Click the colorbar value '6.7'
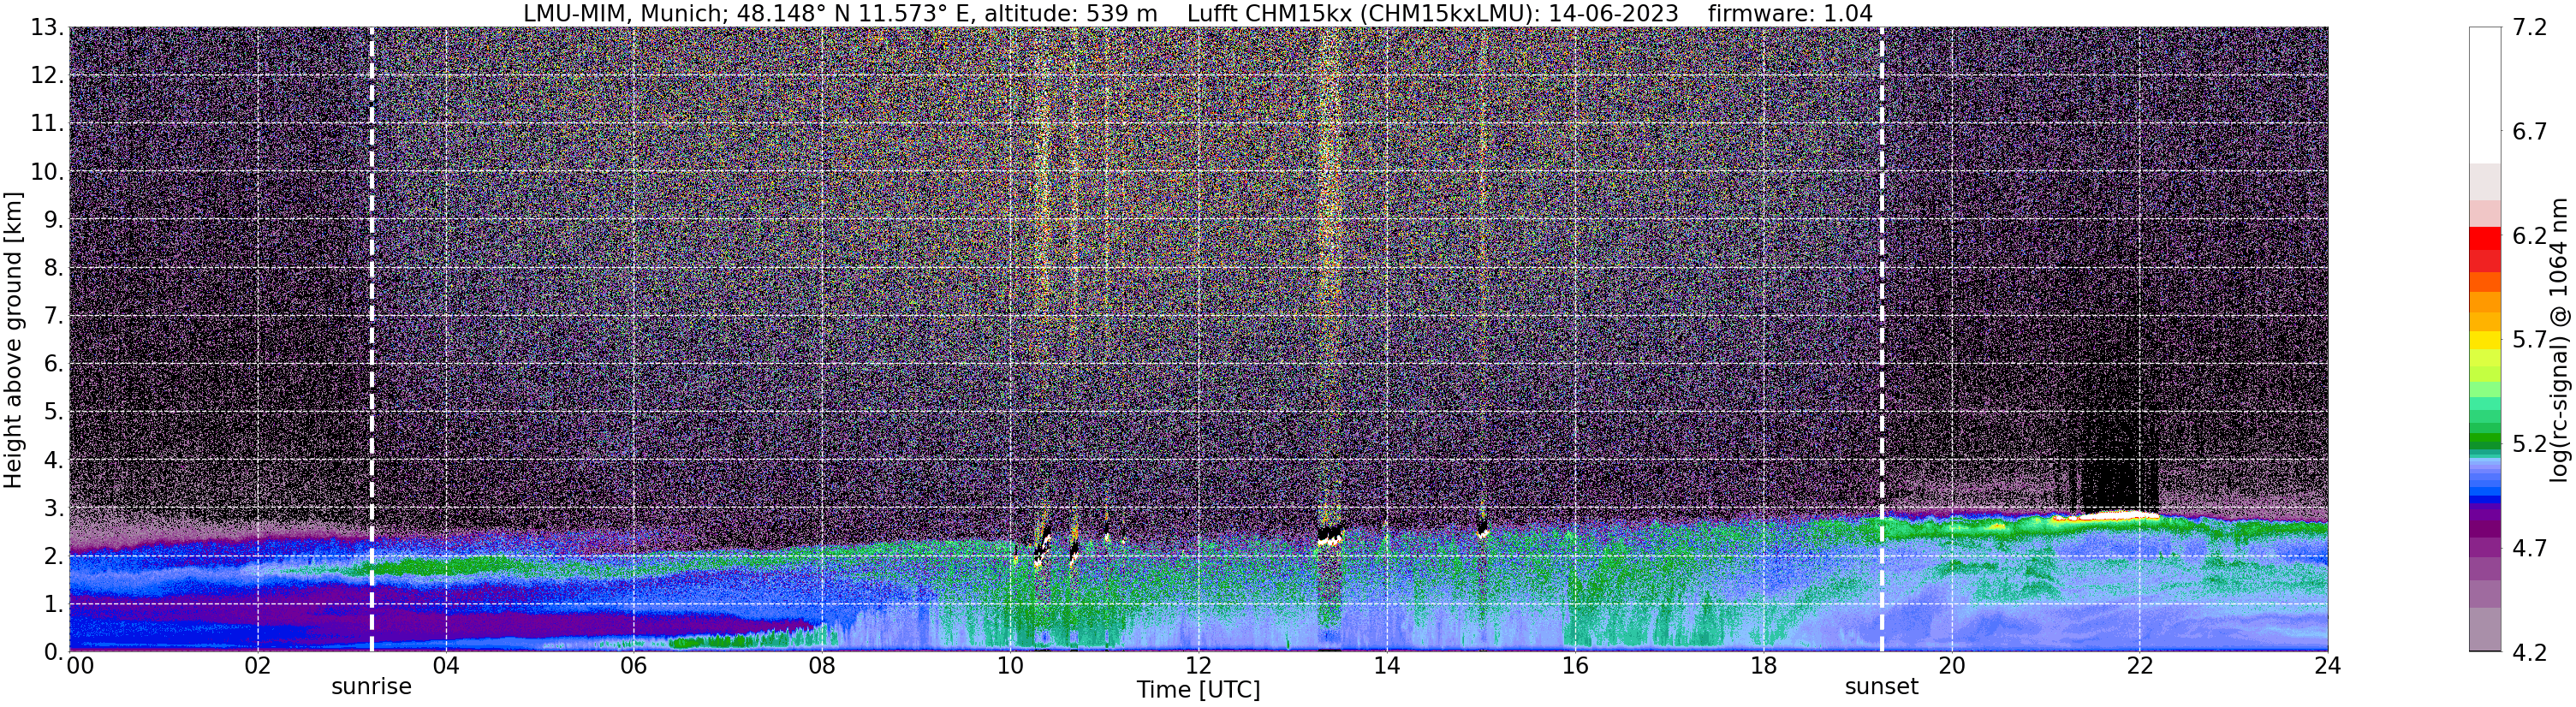The image size is (2576, 707). [2529, 132]
